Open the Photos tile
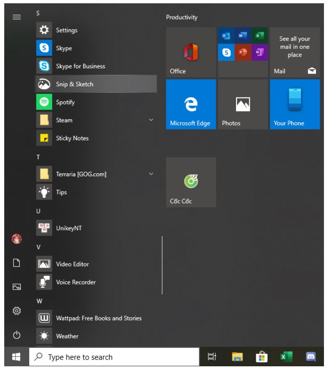 pyautogui.click(x=243, y=104)
